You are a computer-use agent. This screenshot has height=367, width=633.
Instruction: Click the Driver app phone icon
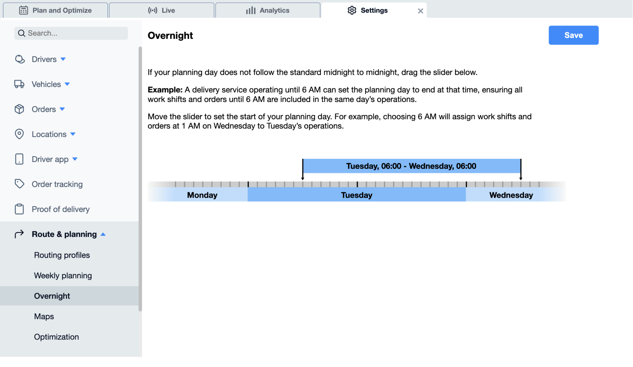(19, 159)
